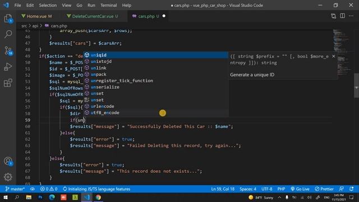Click the unsaved dot on cars.php tab
Screen dimensions: 359x202
tap(164, 16)
